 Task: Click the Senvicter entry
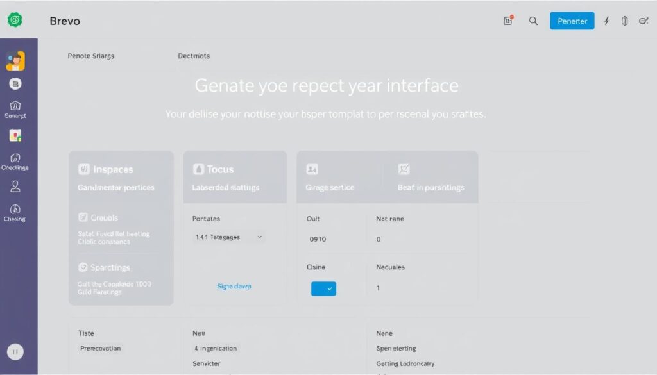206,363
